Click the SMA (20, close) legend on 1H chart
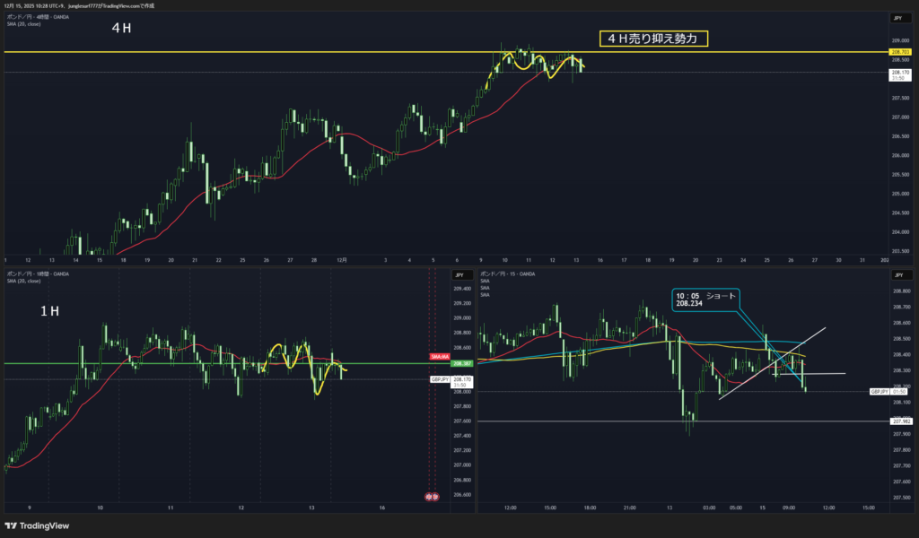 [23, 281]
